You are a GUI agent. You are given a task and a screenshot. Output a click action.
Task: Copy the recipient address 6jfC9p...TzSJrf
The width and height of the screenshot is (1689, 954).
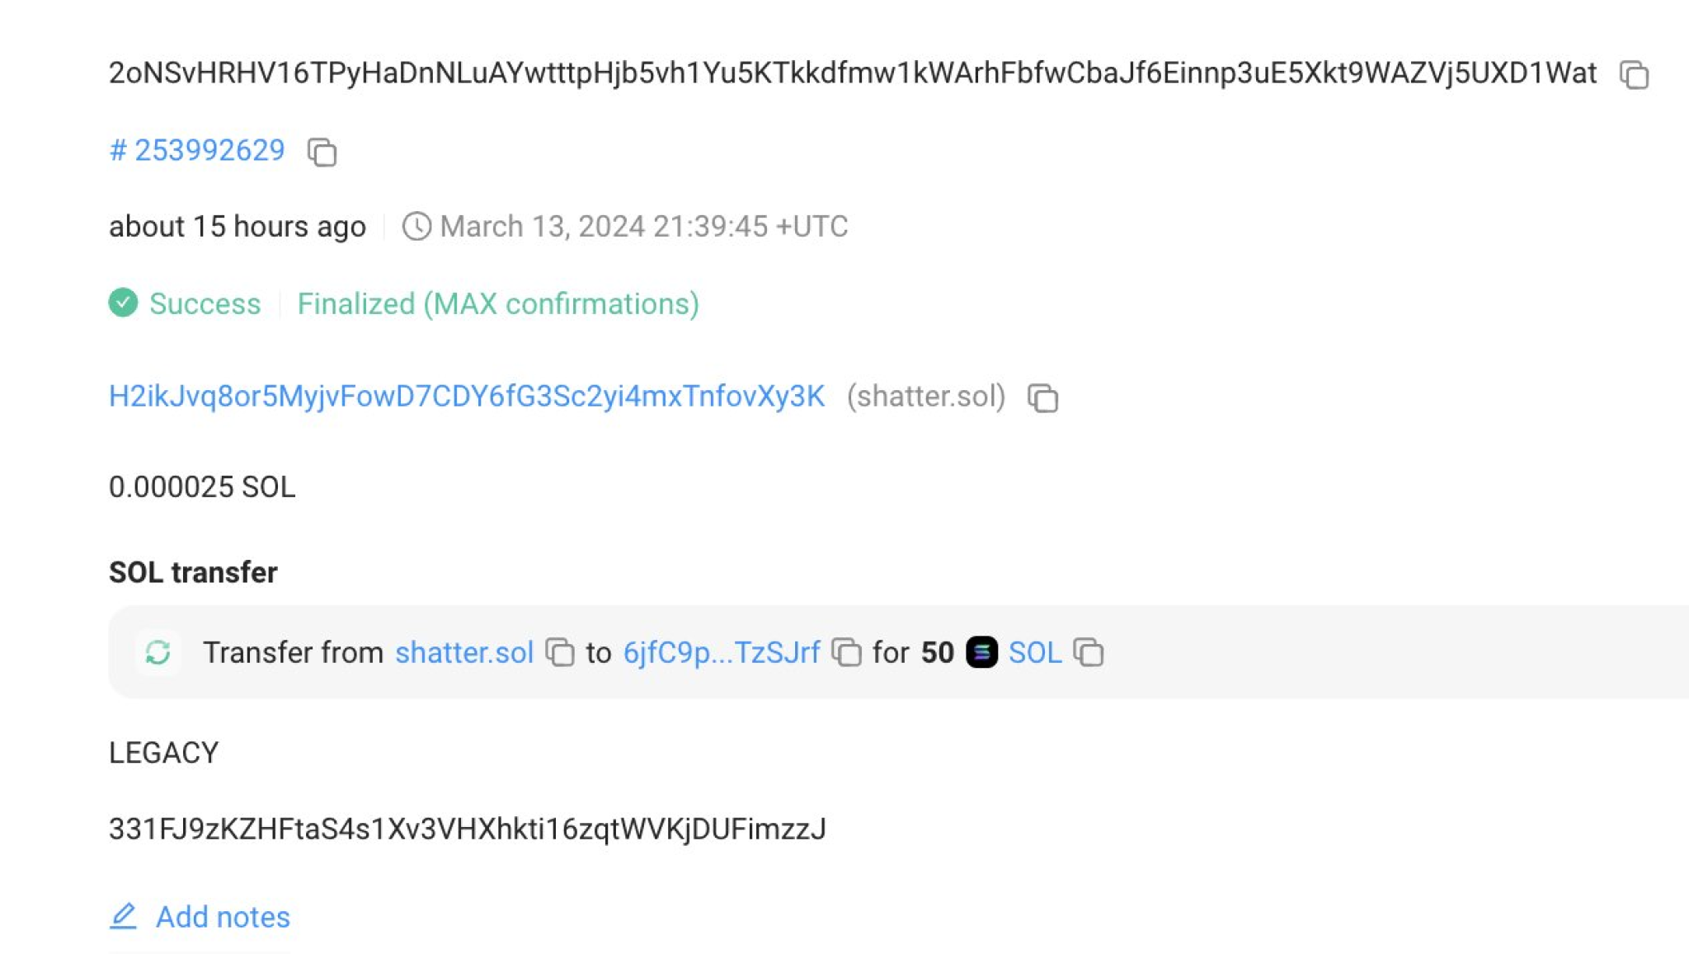pyautogui.click(x=849, y=652)
